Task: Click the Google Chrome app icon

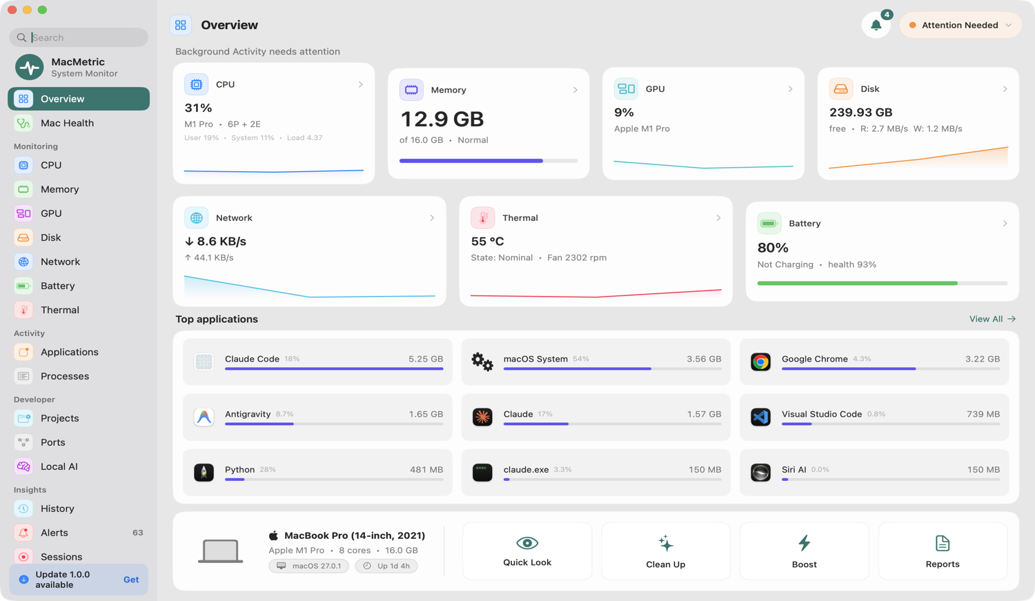Action: tap(760, 362)
